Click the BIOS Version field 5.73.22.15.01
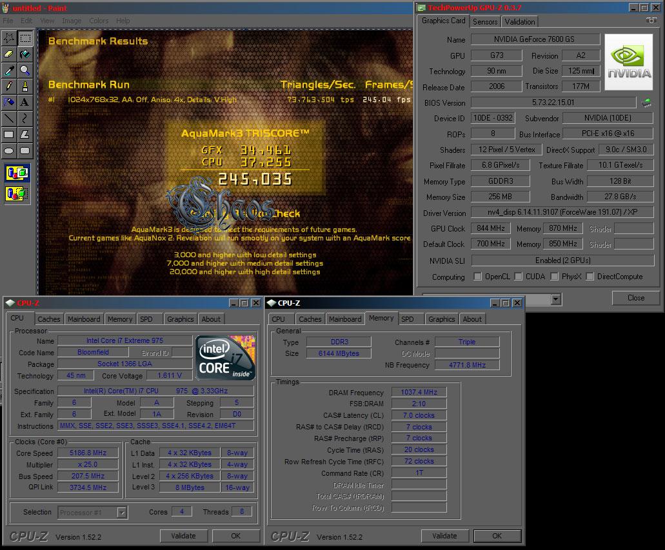Image resolution: width=665 pixels, height=550 pixels. click(x=553, y=102)
